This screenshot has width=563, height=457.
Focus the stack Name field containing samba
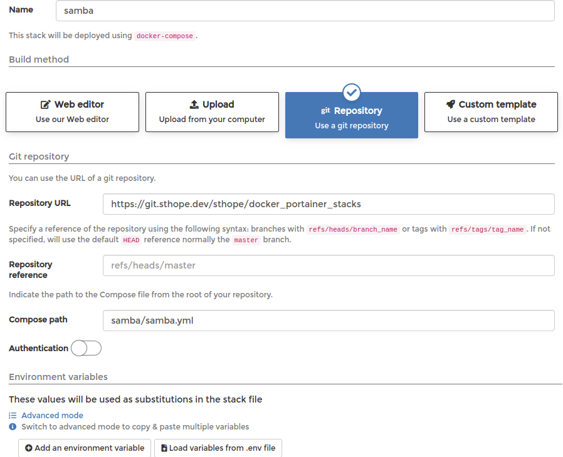click(305, 11)
